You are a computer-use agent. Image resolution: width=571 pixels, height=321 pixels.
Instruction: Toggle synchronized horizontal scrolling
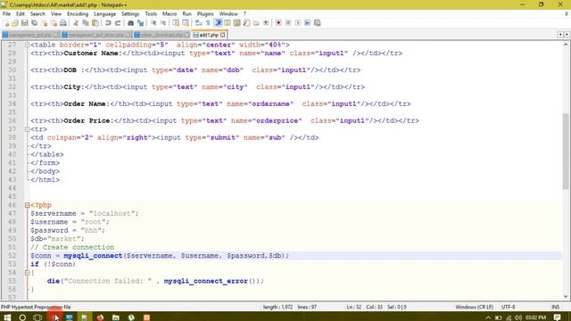point(186,23)
